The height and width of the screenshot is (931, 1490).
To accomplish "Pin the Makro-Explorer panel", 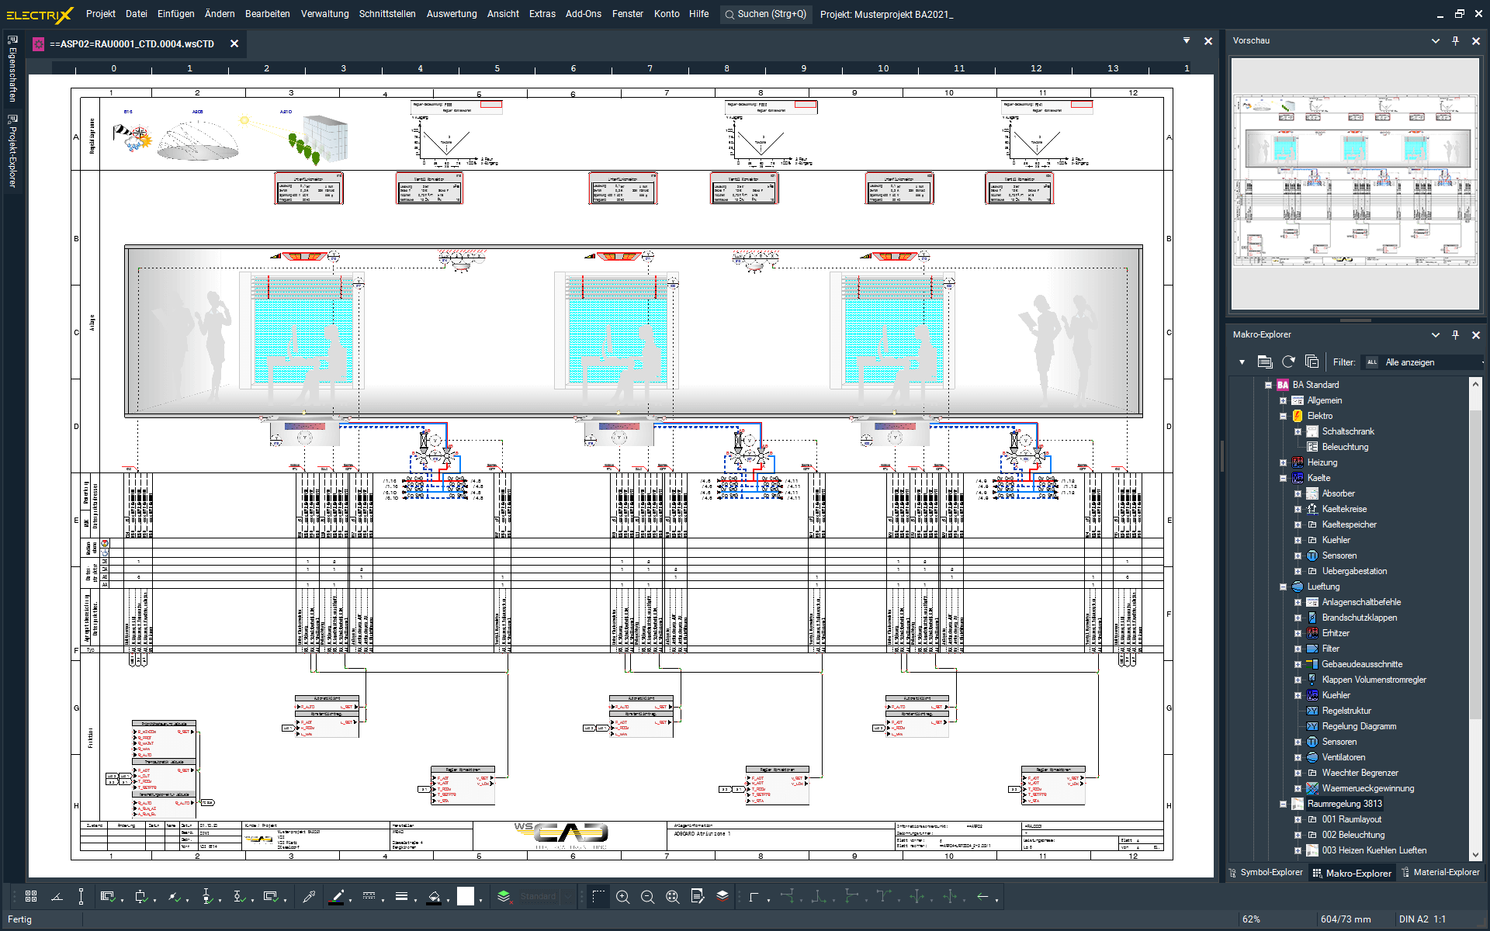I will 1456,335.
